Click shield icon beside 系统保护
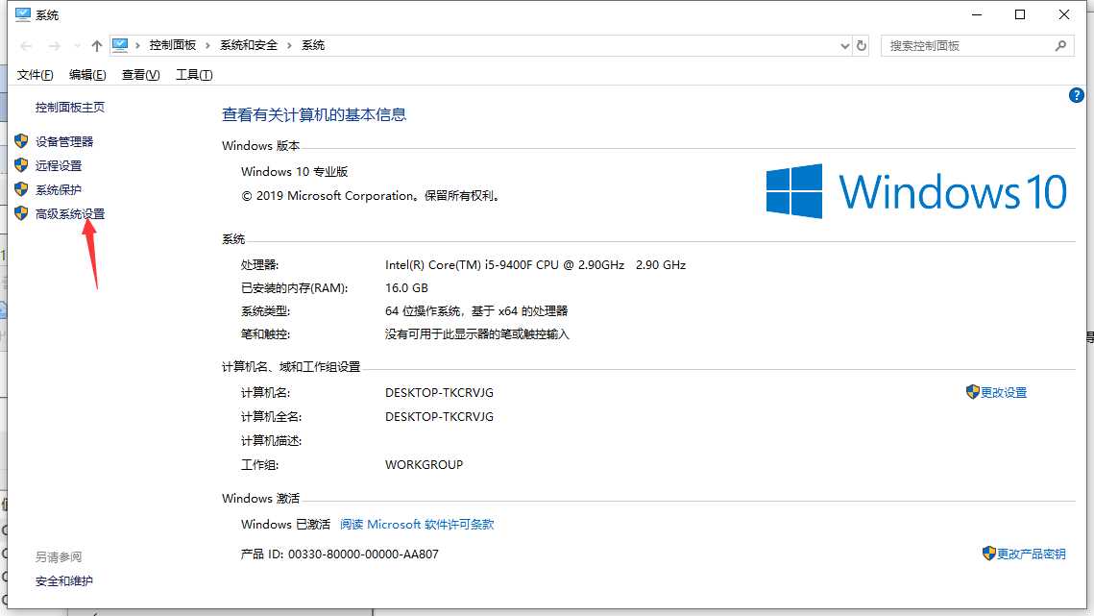The height and width of the screenshot is (616, 1094). (22, 189)
